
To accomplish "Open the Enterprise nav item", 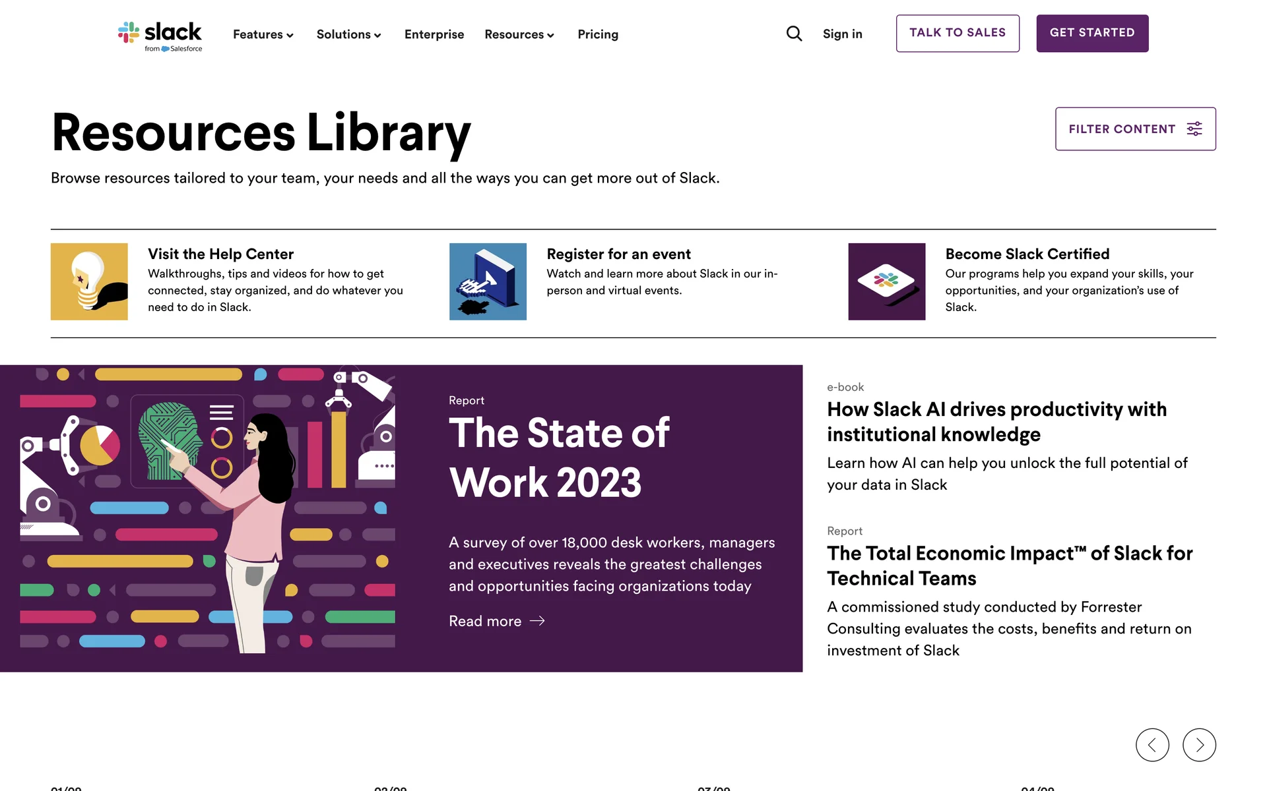I will tap(434, 34).
